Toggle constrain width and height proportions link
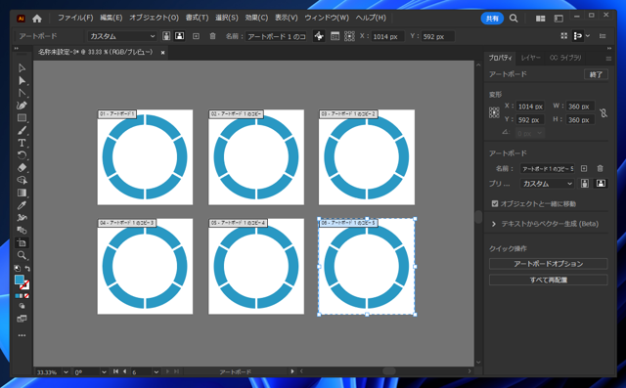Image resolution: width=626 pixels, height=388 pixels. (604, 112)
